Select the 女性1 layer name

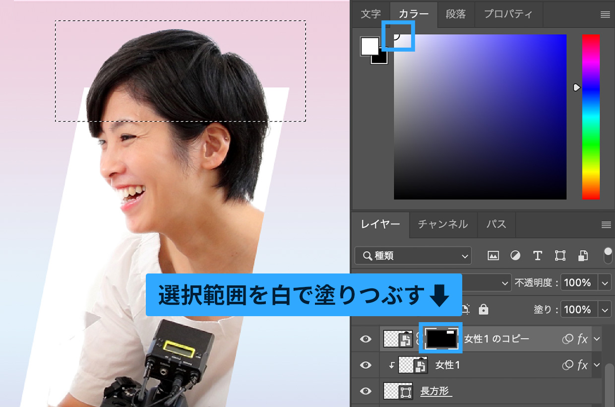(x=448, y=365)
